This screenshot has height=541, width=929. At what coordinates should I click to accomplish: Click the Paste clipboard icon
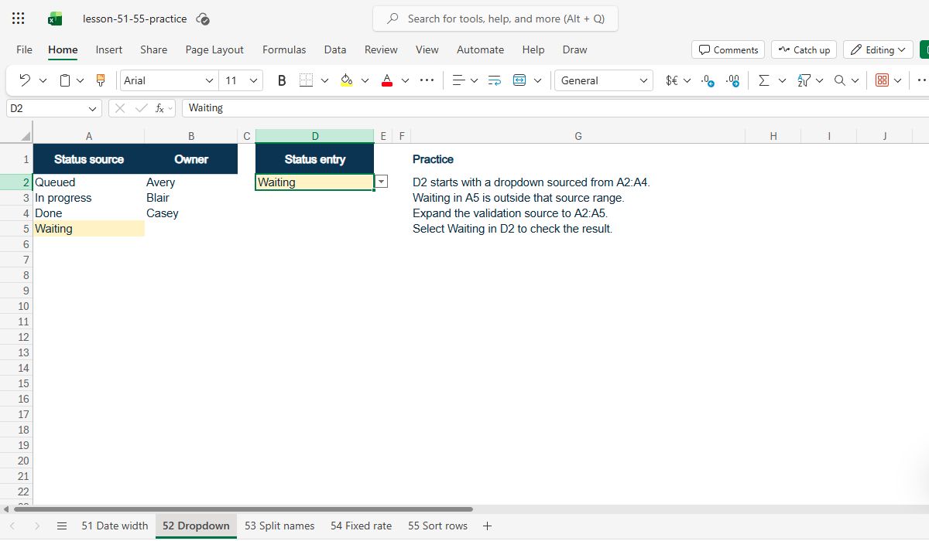tap(65, 80)
